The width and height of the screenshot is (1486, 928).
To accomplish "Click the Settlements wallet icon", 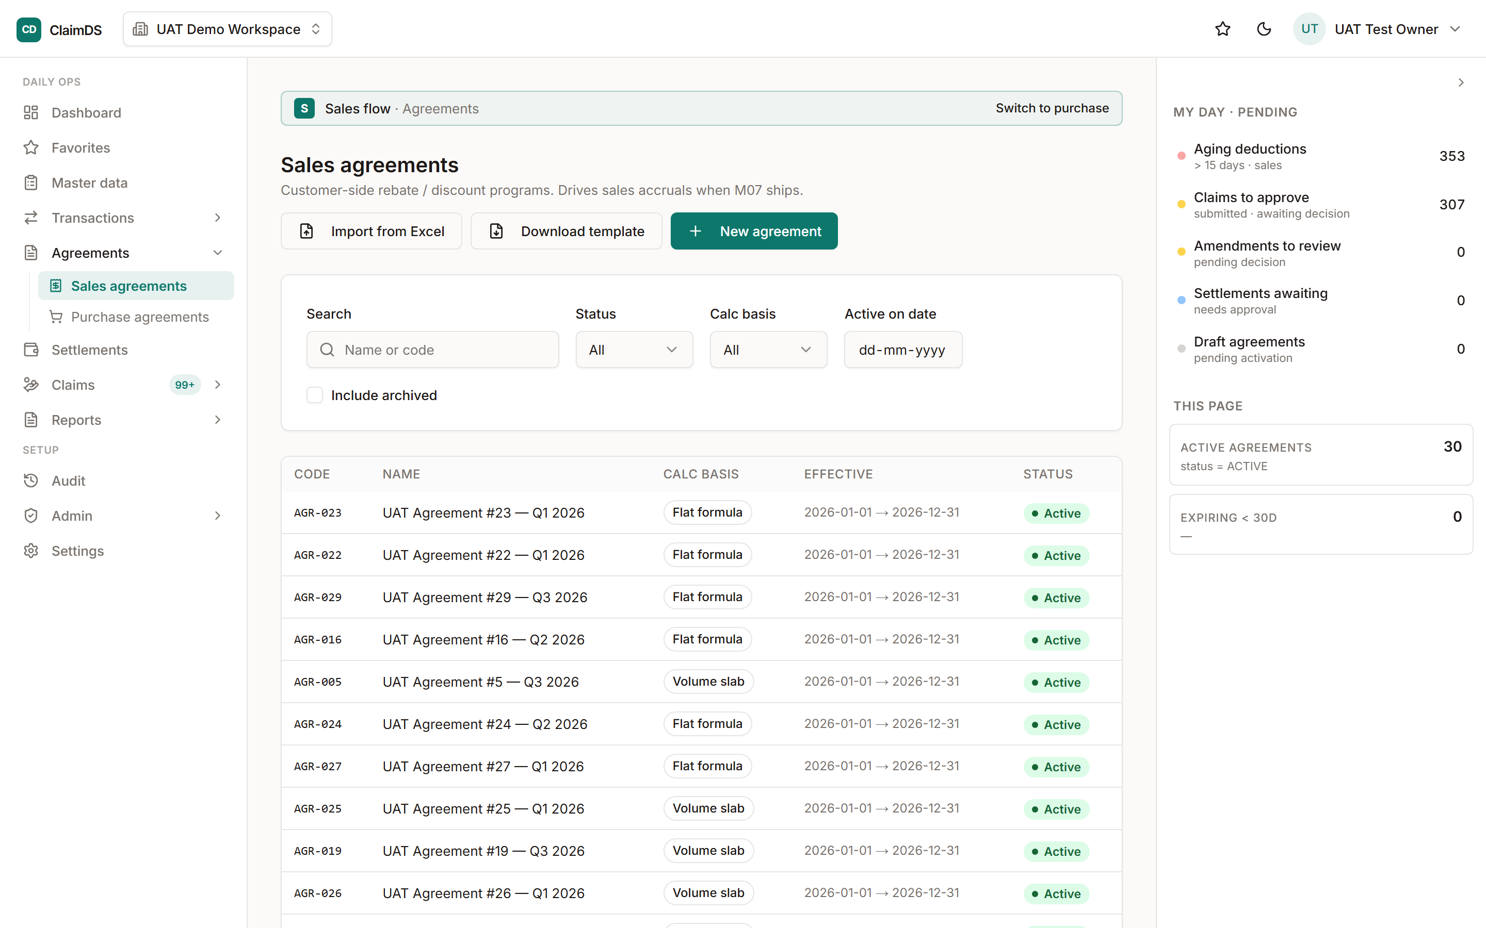I will click(31, 349).
